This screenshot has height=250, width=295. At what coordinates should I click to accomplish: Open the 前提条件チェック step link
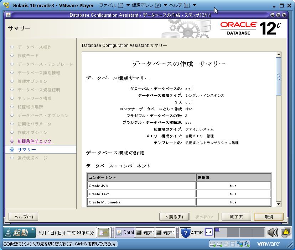pyautogui.click(x=35, y=141)
